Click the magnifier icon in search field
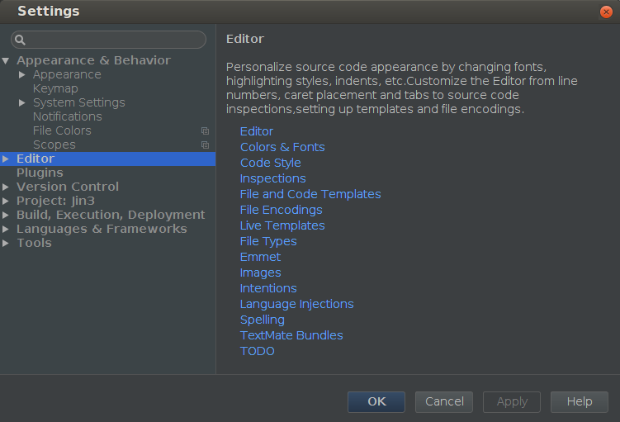Screen dimensions: 620x422 click(x=20, y=40)
